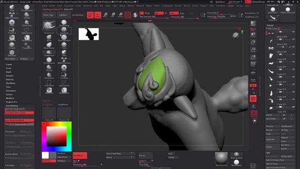
Task: Select the SelectRect brush
Action: point(49,83)
